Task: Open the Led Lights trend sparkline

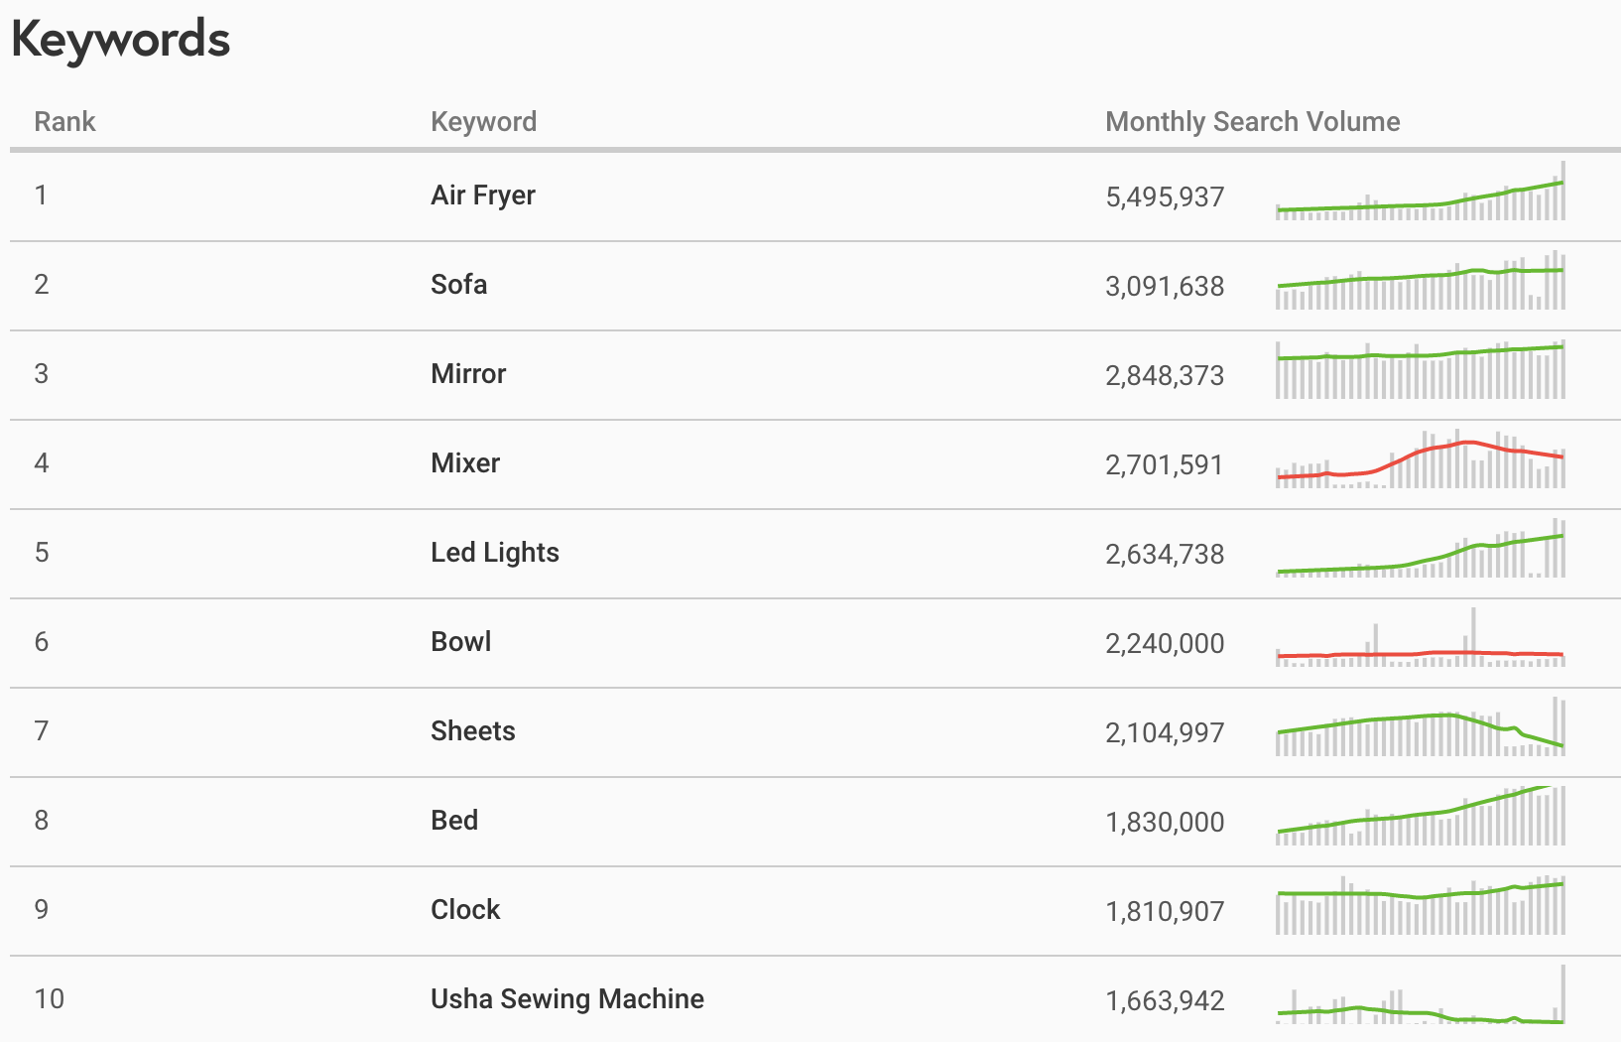Action: 1421,548
